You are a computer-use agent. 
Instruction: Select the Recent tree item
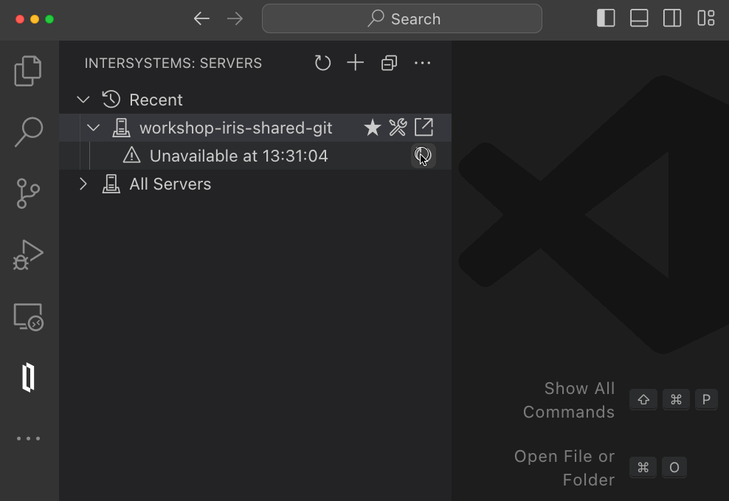coord(255,100)
